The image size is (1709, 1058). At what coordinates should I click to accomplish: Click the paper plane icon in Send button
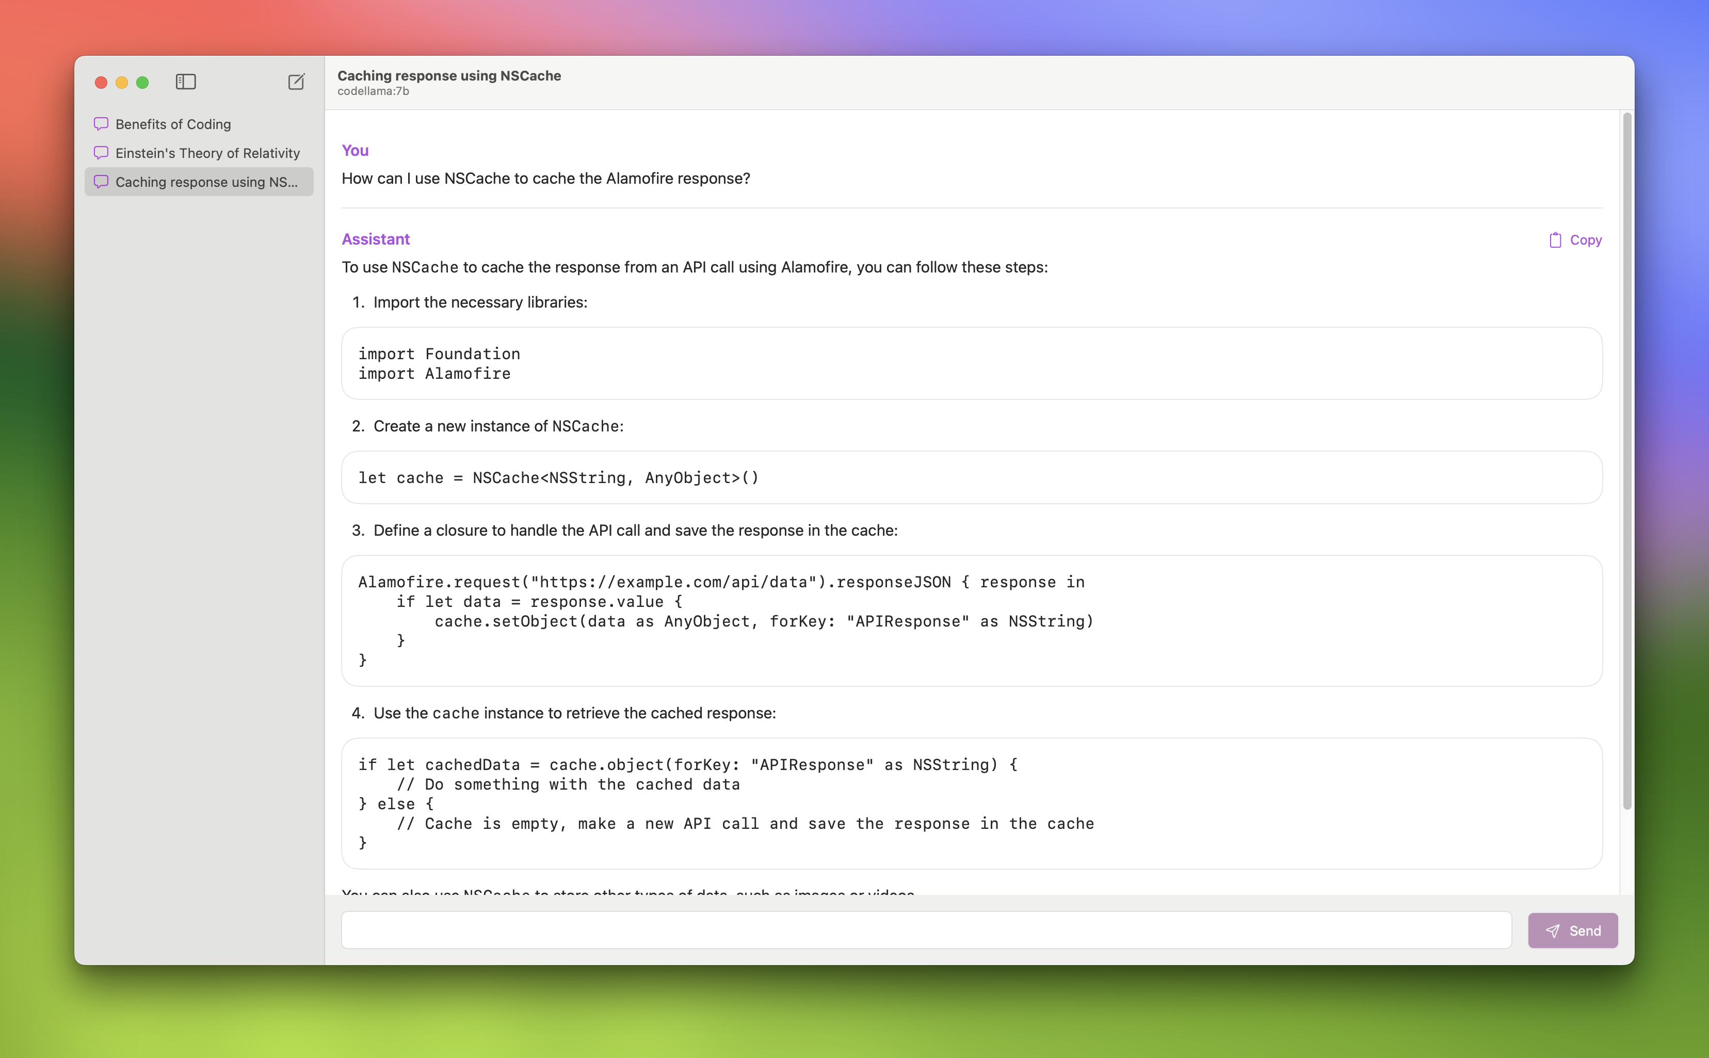tap(1552, 931)
